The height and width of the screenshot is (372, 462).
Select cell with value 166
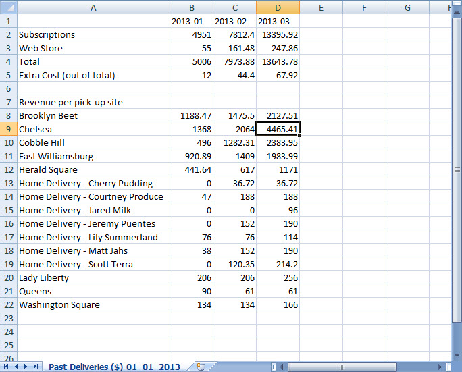pos(278,304)
